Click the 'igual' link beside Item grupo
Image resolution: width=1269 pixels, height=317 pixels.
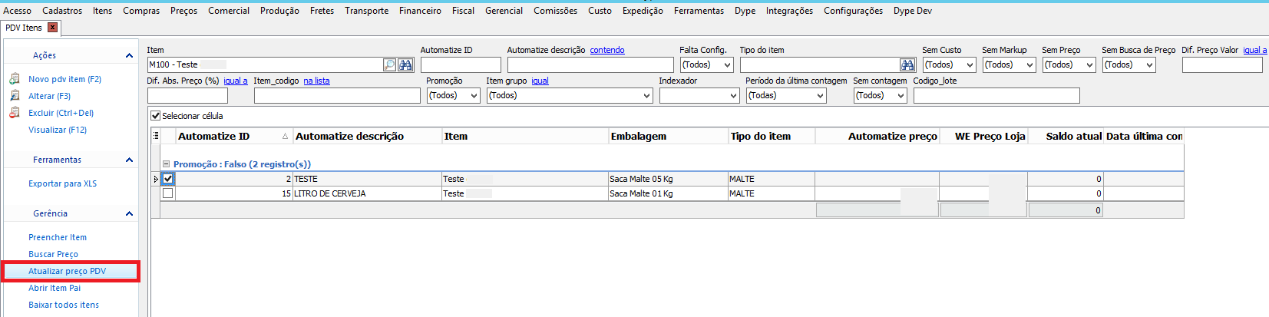(540, 81)
